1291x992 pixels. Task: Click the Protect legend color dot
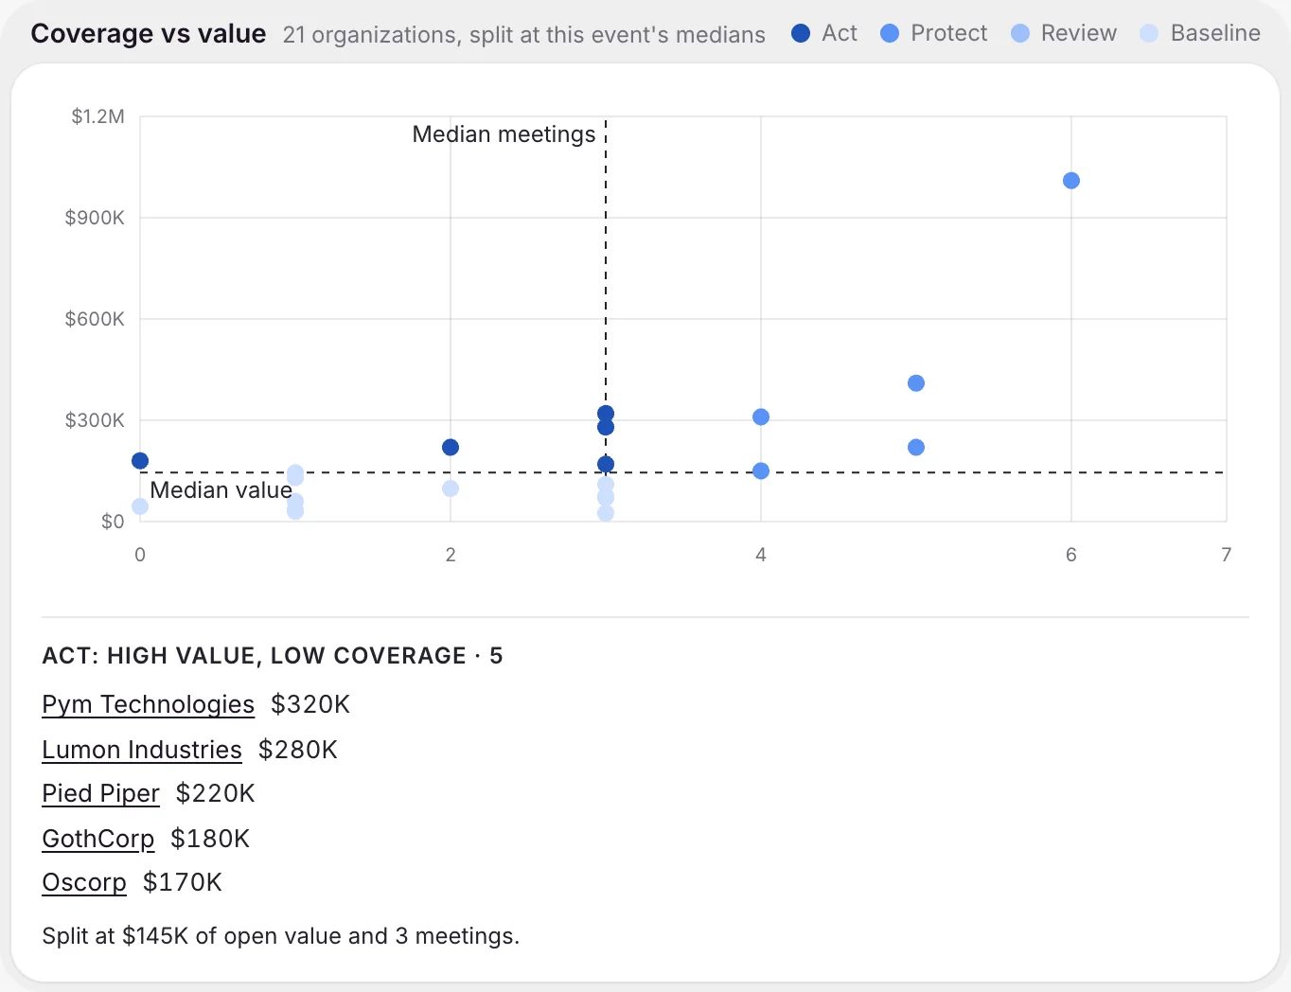890,34
